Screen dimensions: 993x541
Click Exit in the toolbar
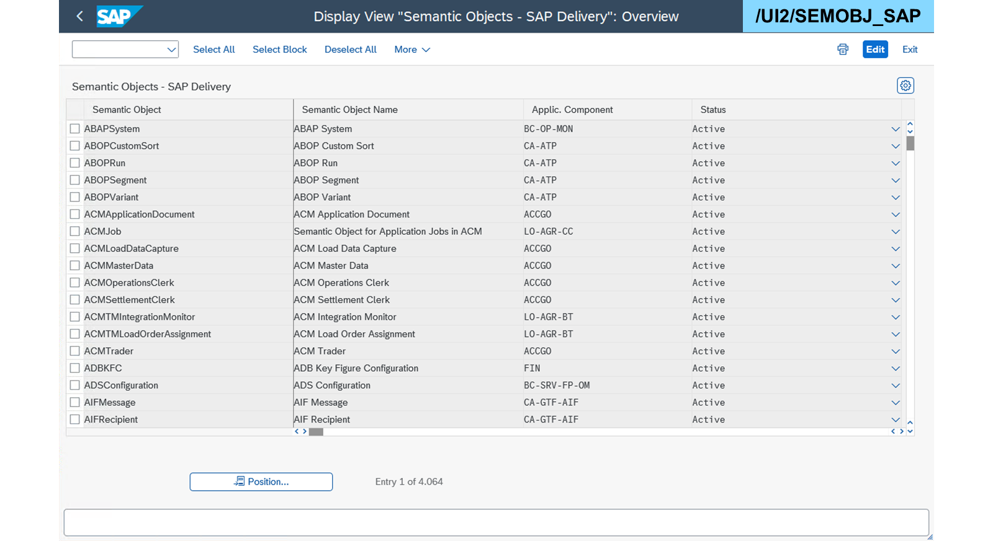coord(910,50)
